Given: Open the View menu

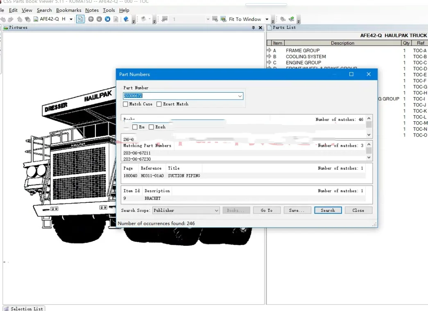Looking at the screenshot, I should pos(27,10).
